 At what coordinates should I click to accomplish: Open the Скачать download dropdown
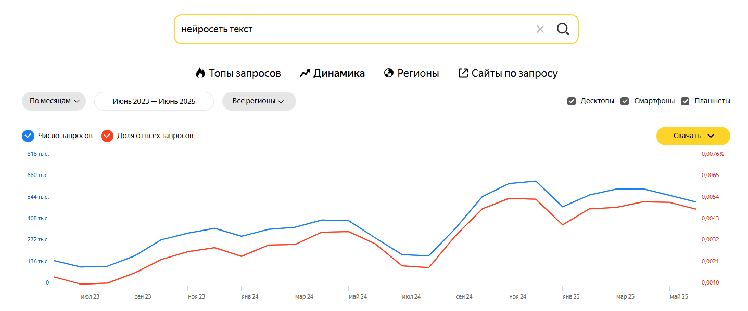(693, 136)
